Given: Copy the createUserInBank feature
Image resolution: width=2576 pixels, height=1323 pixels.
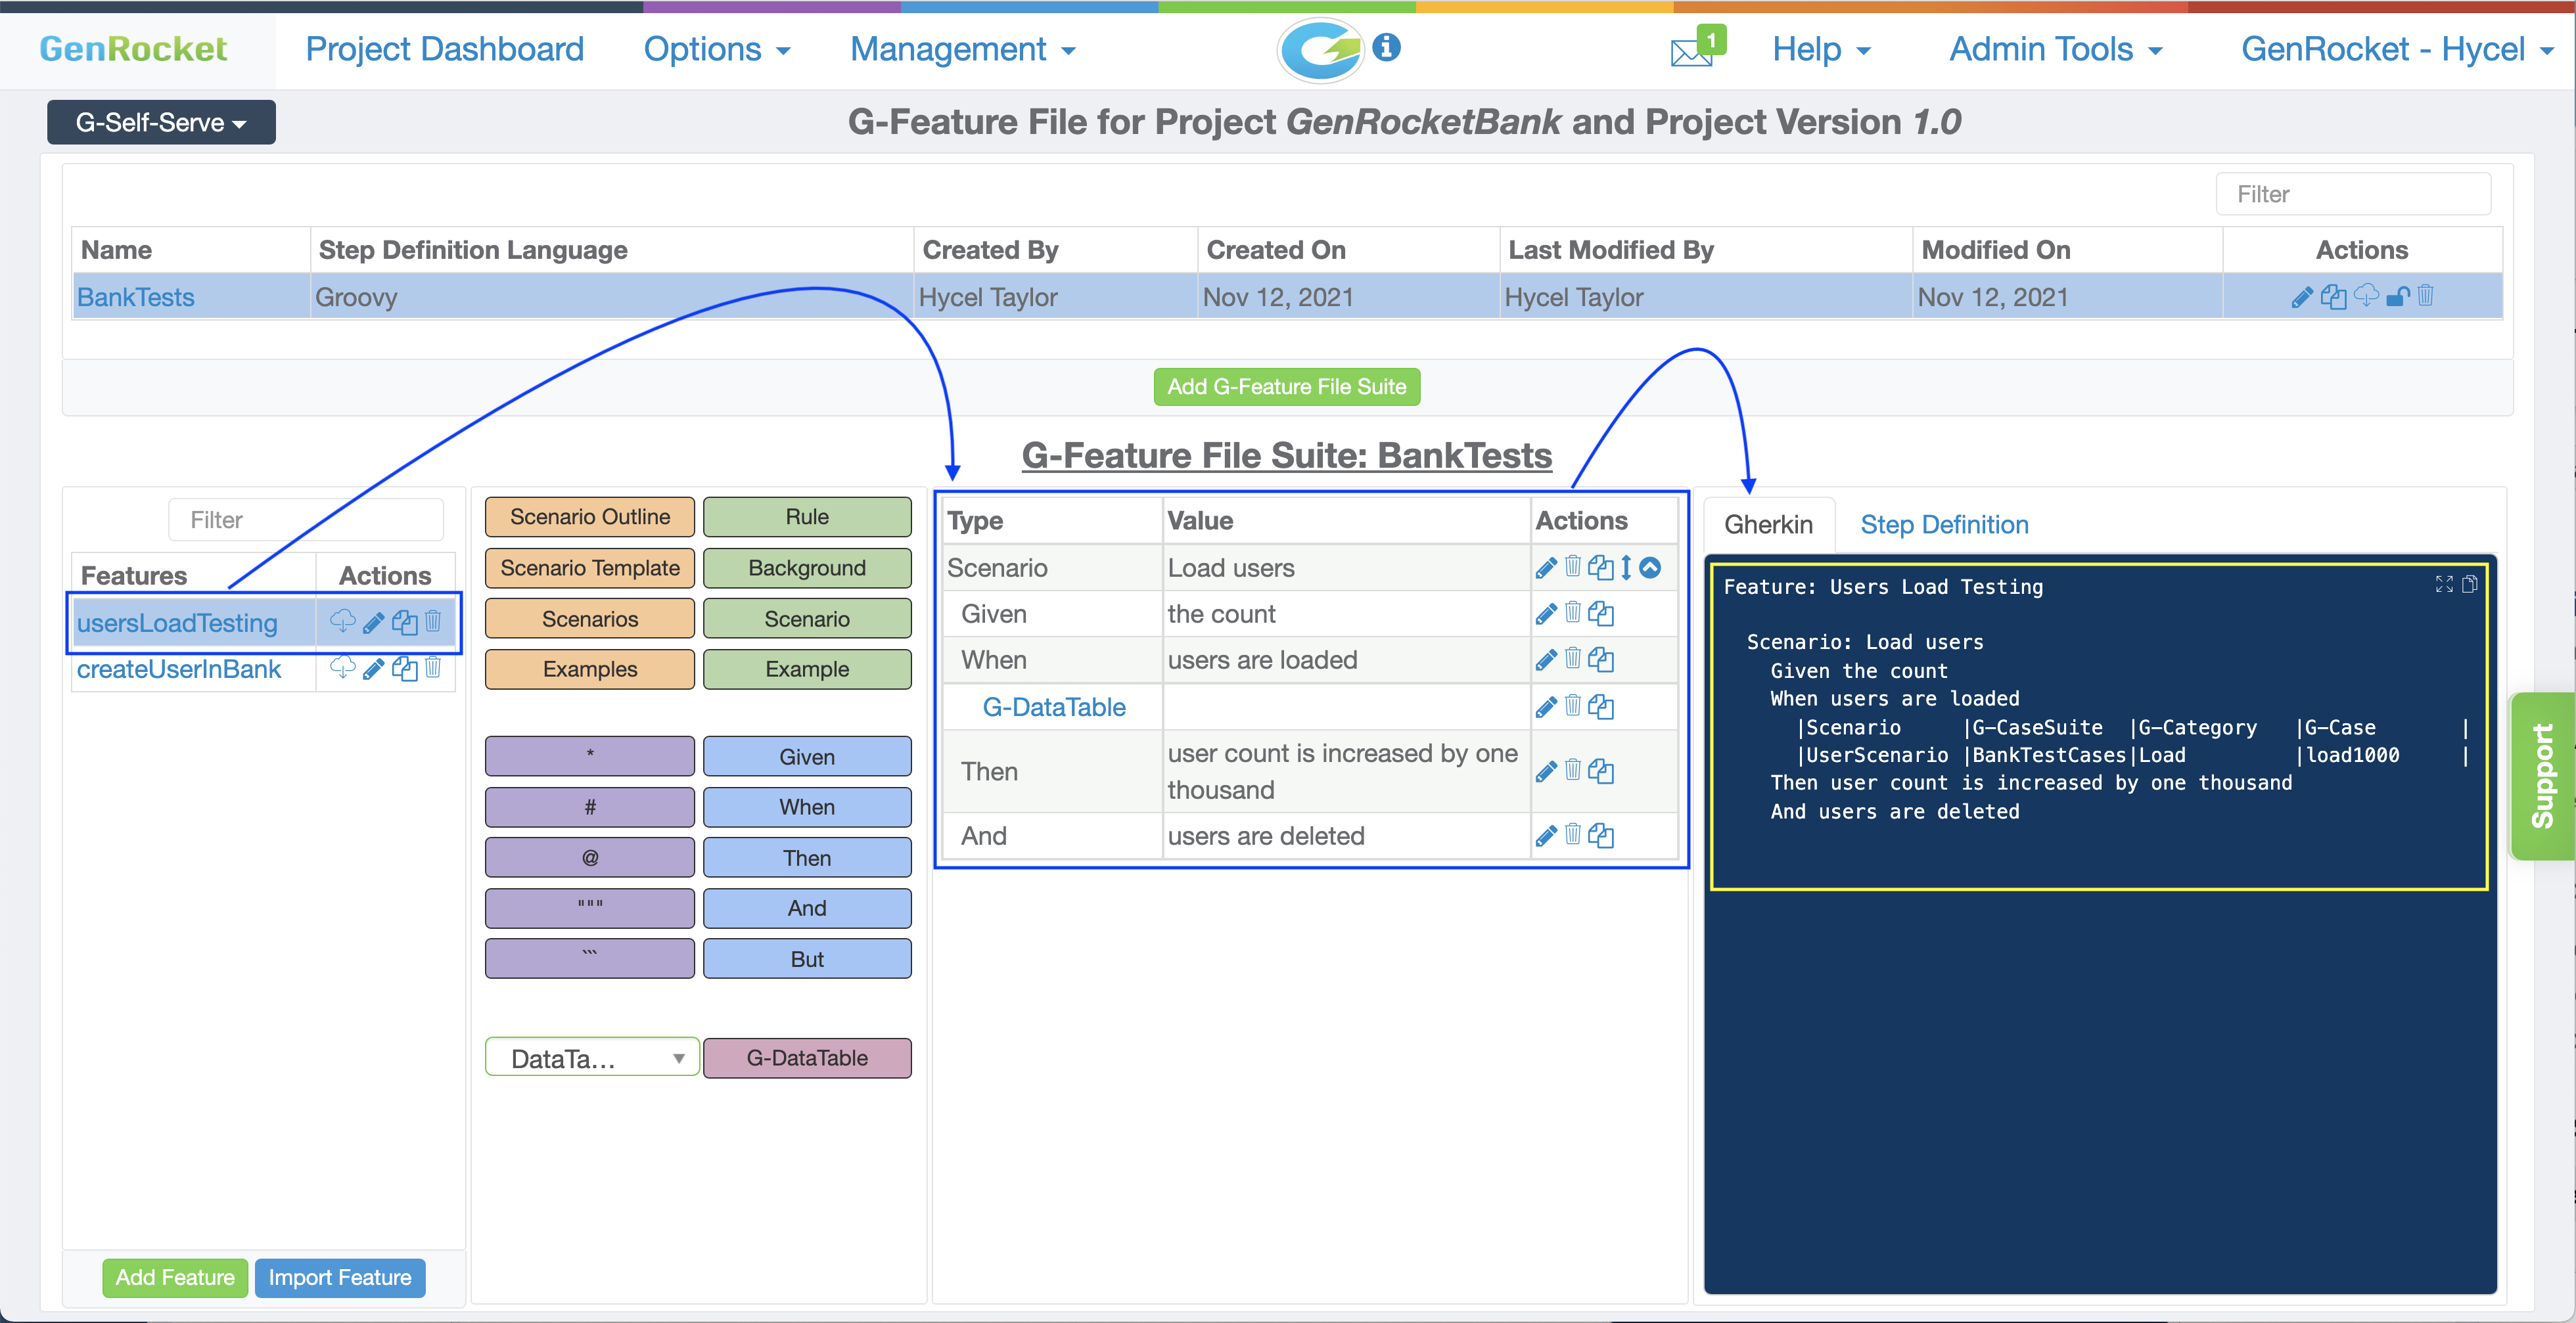Looking at the screenshot, I should pyautogui.click(x=404, y=669).
